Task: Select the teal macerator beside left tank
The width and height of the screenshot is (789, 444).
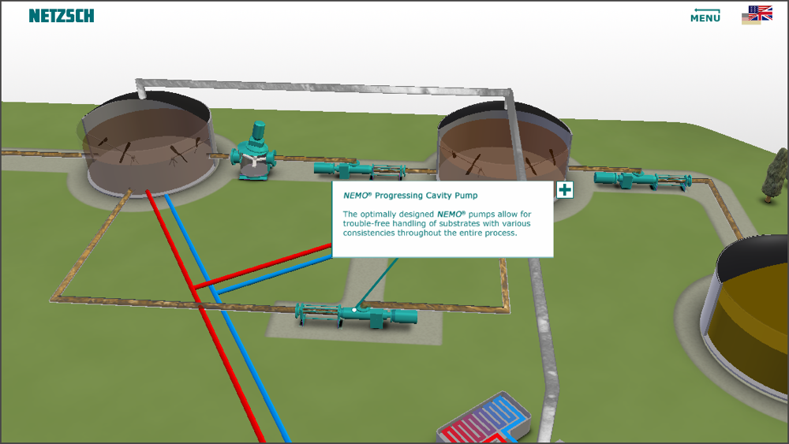Action: pyautogui.click(x=253, y=151)
